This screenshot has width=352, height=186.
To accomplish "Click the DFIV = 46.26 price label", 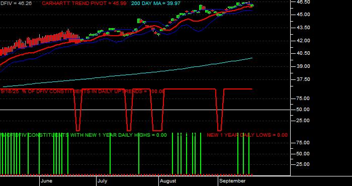I will tap(16, 4).
